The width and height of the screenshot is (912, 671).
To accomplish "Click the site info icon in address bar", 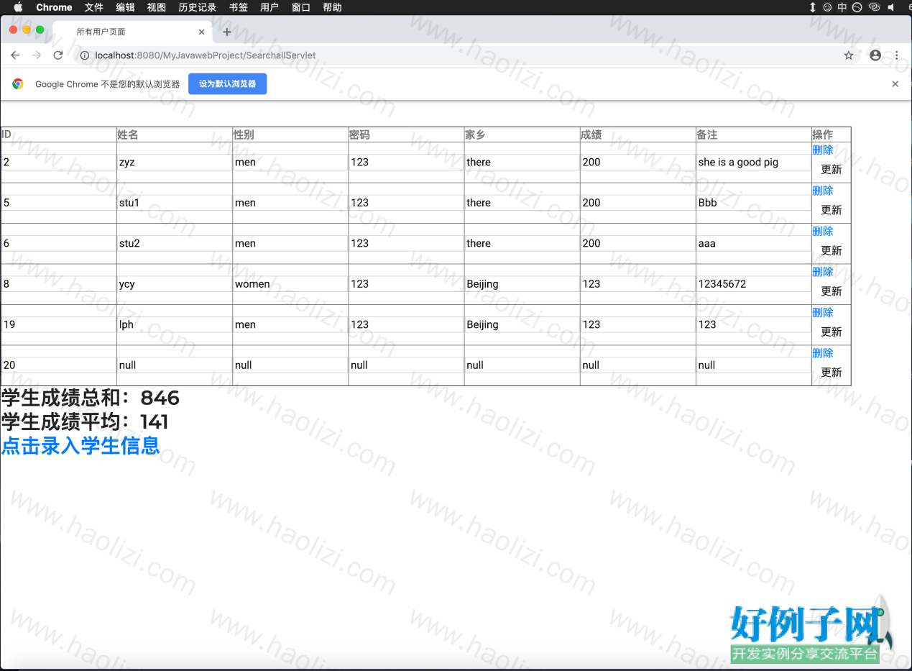I will (x=84, y=55).
